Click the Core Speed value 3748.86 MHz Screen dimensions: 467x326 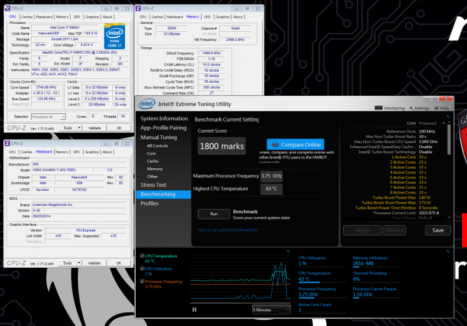click(46, 87)
